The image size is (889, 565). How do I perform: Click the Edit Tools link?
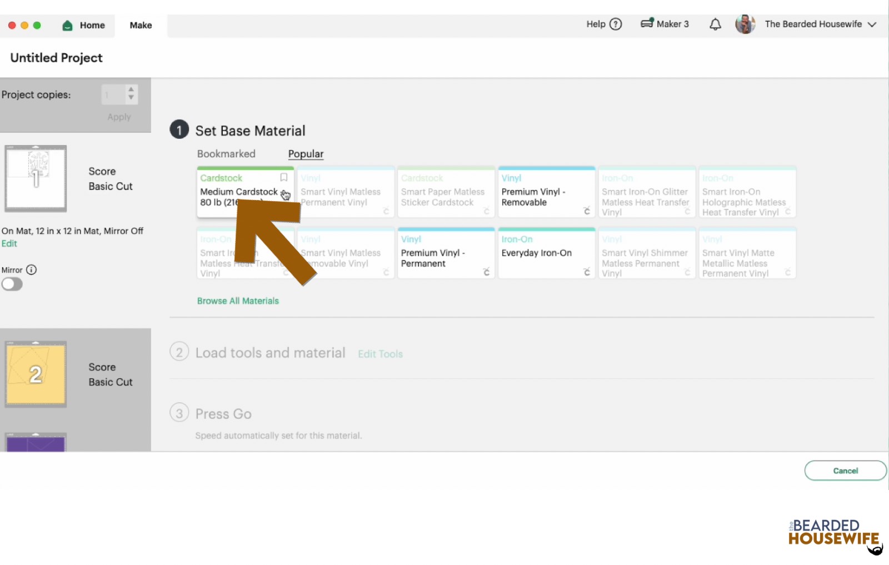tap(380, 354)
